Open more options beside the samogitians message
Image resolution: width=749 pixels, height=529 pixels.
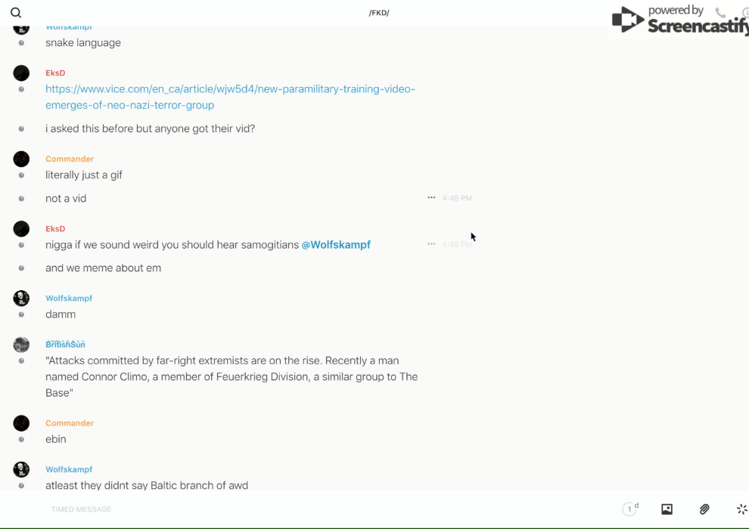(431, 244)
